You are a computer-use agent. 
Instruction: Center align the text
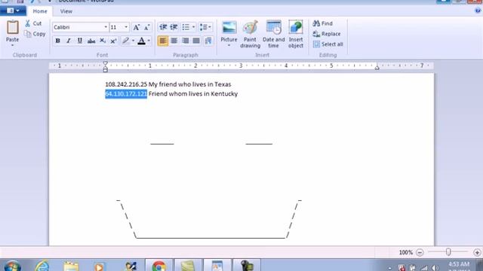(x=174, y=41)
